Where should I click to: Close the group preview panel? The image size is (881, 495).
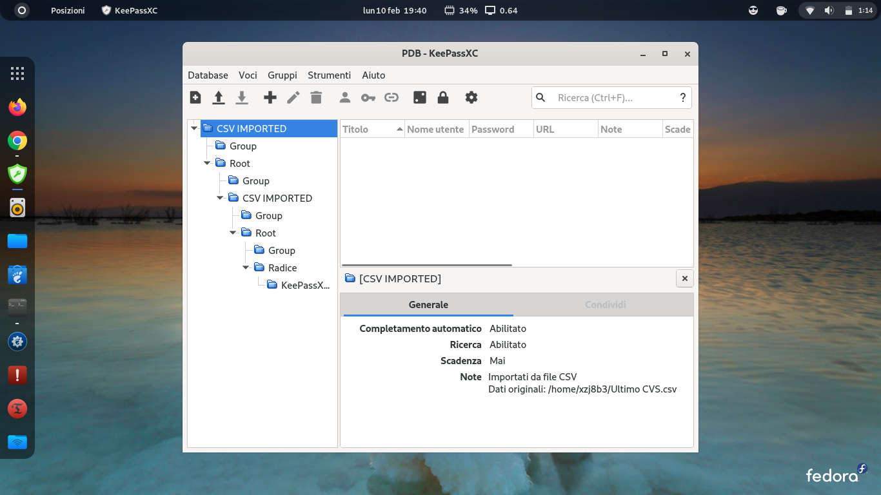pyautogui.click(x=684, y=278)
